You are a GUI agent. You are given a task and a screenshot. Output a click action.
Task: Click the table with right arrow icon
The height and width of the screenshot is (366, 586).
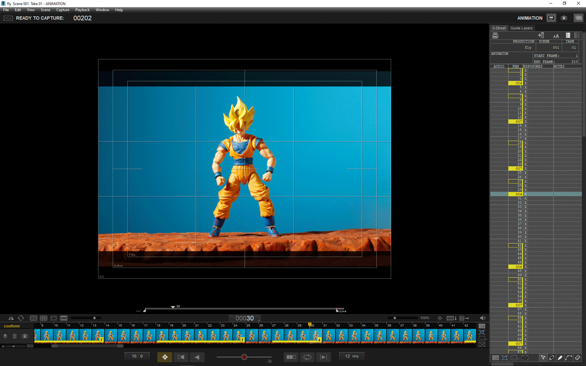coord(464,318)
